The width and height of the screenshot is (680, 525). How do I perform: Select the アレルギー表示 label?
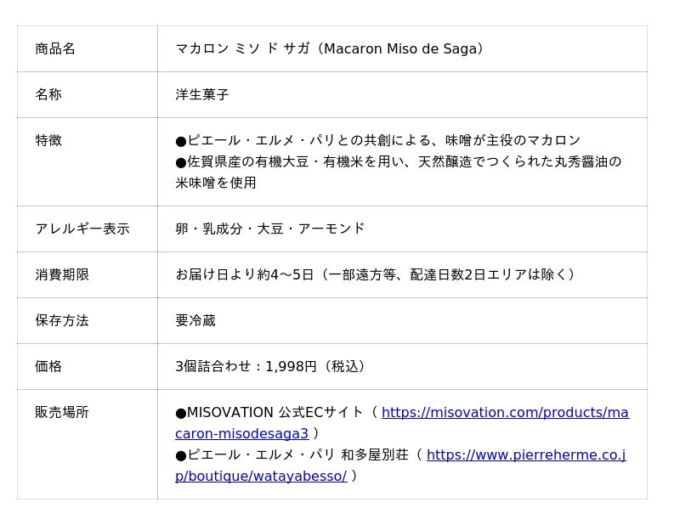point(82,229)
